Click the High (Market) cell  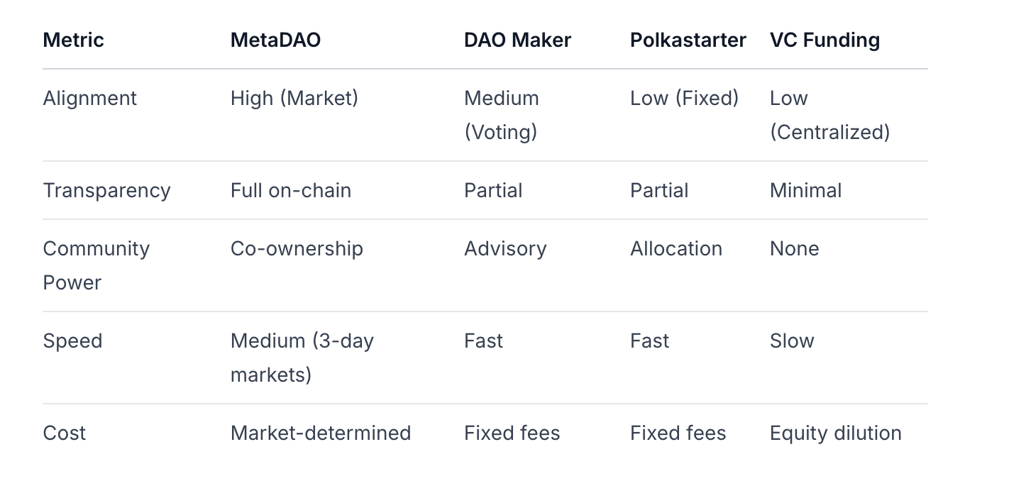pos(294,98)
